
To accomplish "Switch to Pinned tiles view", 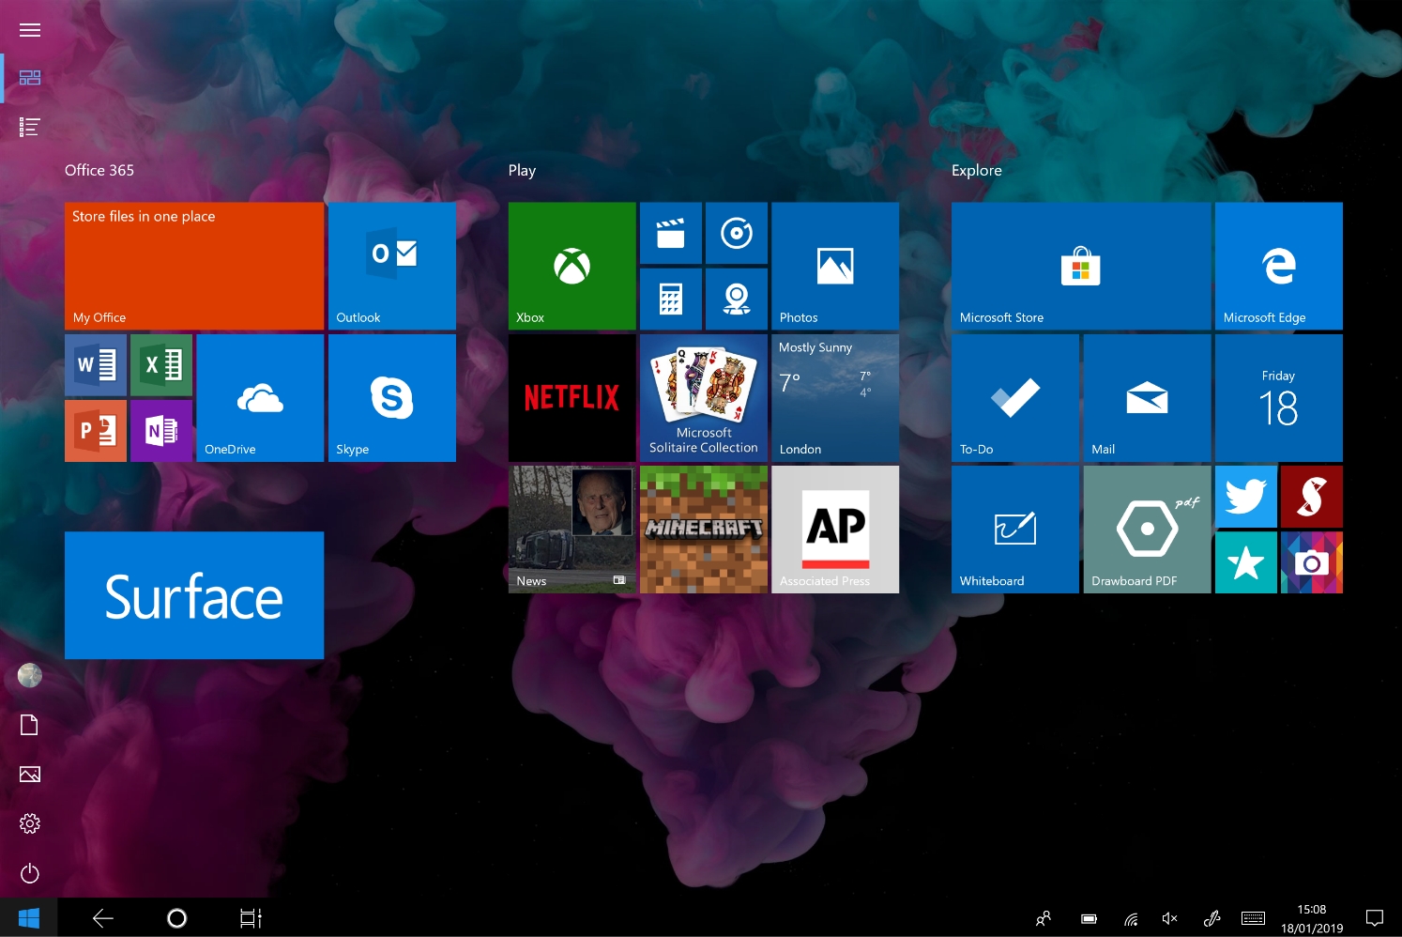I will pos(30,78).
